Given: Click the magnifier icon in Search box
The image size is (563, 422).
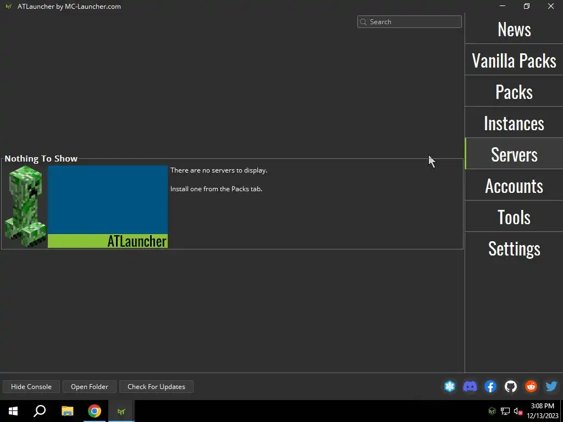Looking at the screenshot, I should pyautogui.click(x=363, y=22).
